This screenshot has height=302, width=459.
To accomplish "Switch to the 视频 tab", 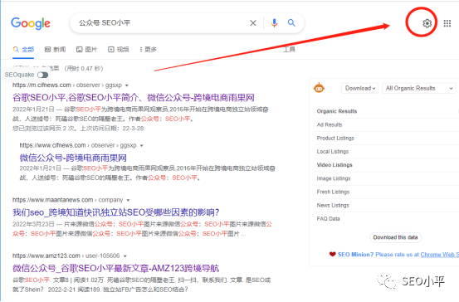I will click(119, 50).
